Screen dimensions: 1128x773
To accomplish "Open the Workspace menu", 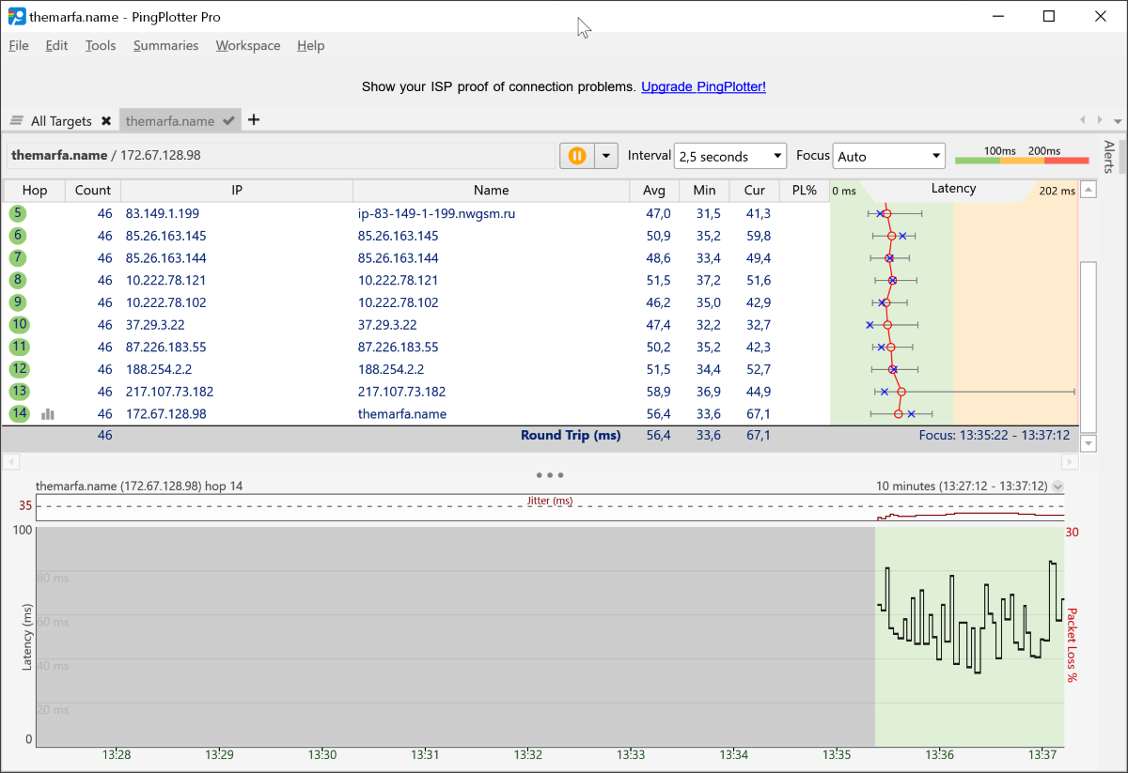I will [248, 45].
